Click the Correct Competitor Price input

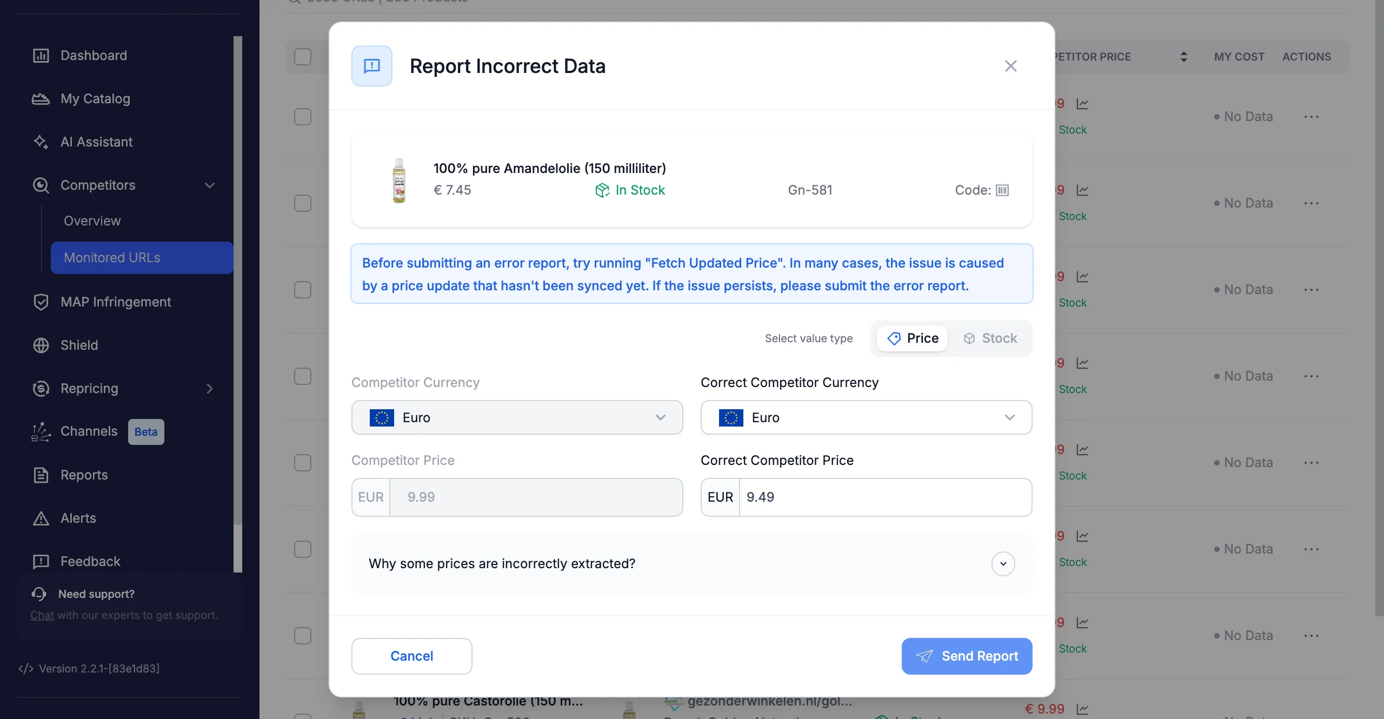(x=886, y=497)
